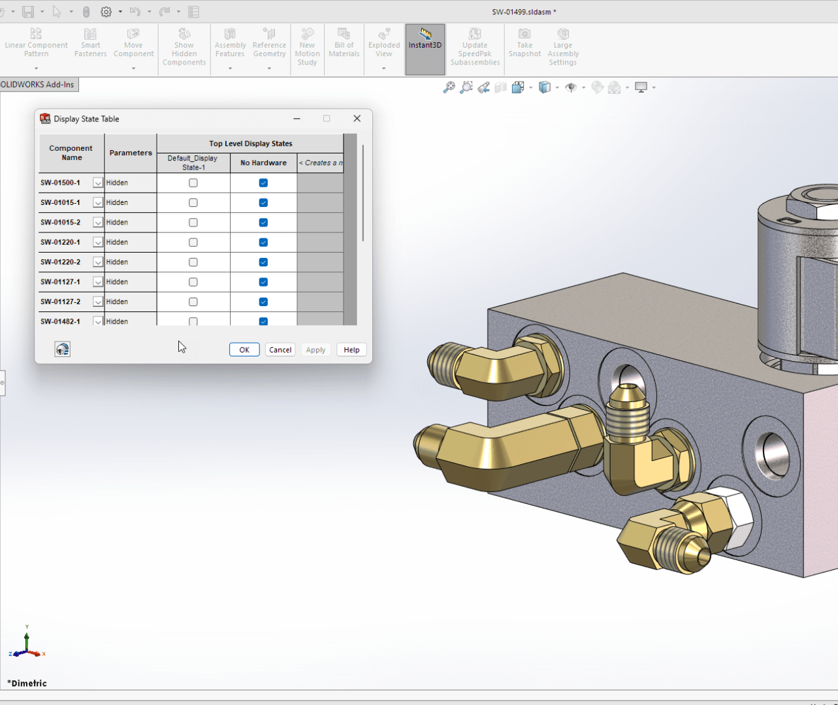This screenshot has width=838, height=705.
Task: Open the SW-01220-1 parameter dropdown
Action: [98, 243]
